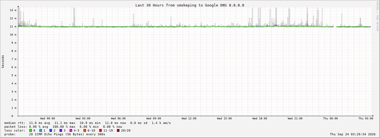Click the Wed 00:00 time axis label
Viewport: 380px width, 138px height.
(x=48, y=119)
